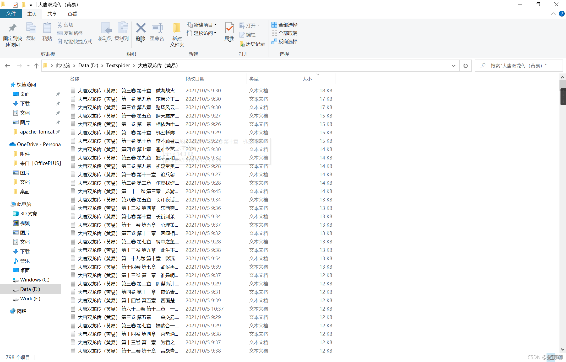The width and height of the screenshot is (566, 362).
Task: Click the scroll down arrow of file list
Action: (x=563, y=350)
